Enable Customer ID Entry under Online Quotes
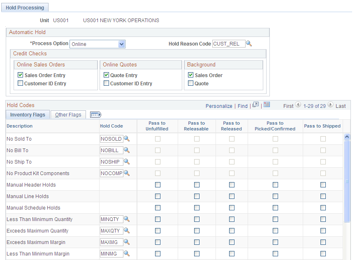This screenshot has height=260, width=355. pyautogui.click(x=106, y=83)
